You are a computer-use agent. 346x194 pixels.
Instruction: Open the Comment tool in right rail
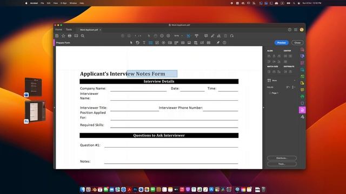click(x=302, y=90)
